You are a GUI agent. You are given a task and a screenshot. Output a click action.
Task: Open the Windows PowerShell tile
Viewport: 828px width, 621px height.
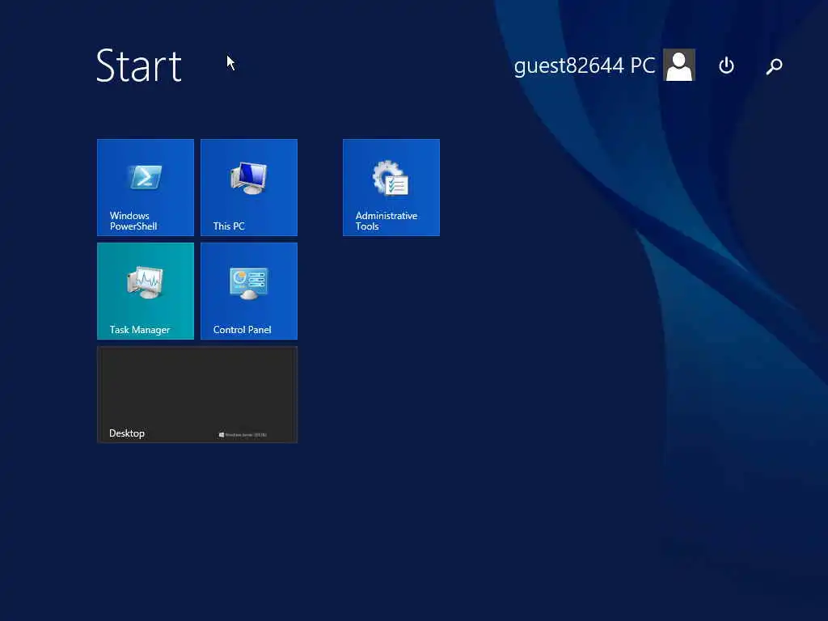[146, 188]
